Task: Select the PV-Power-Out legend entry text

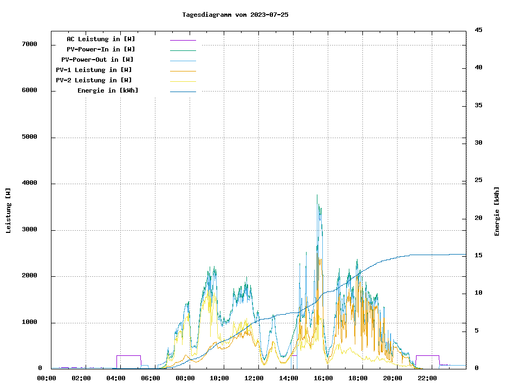Action: (x=97, y=60)
